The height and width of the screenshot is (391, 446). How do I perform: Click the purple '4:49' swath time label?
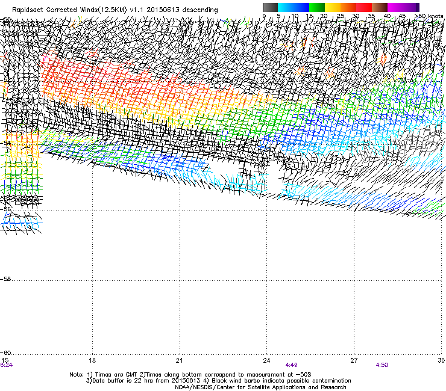pyautogui.click(x=291, y=365)
